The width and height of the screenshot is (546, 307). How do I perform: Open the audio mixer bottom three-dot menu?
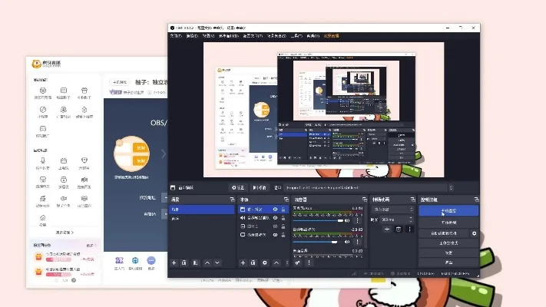click(x=309, y=262)
